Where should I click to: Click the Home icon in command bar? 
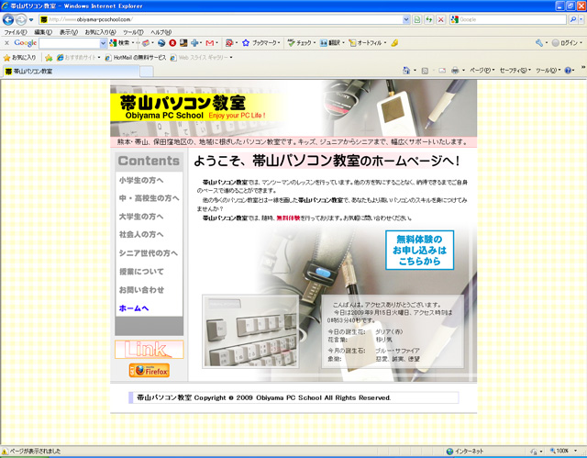pyautogui.click(x=406, y=71)
